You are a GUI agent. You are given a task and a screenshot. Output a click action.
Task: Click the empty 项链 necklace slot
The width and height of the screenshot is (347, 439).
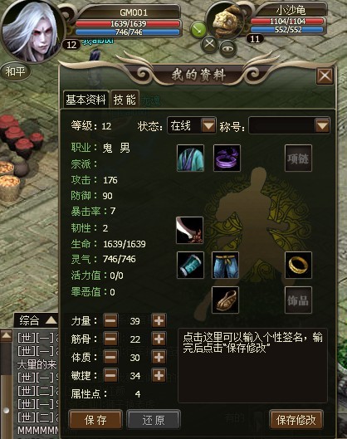click(298, 159)
